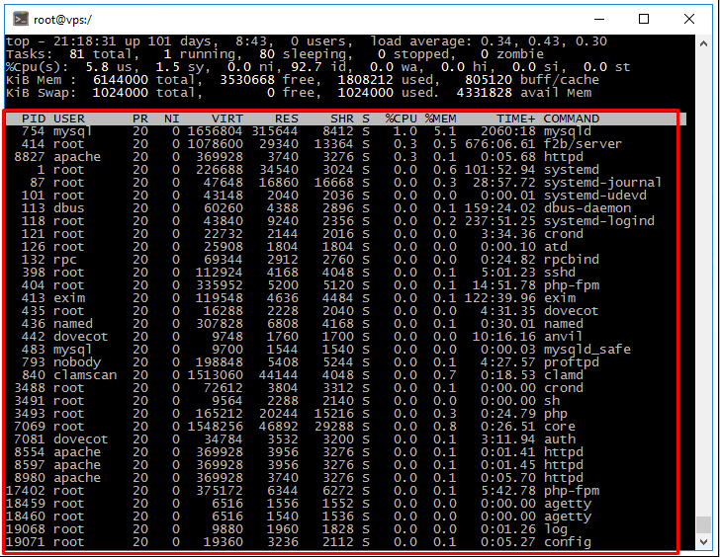Click the PID column header
Viewport: 720px width, 557px height.
click(x=33, y=119)
